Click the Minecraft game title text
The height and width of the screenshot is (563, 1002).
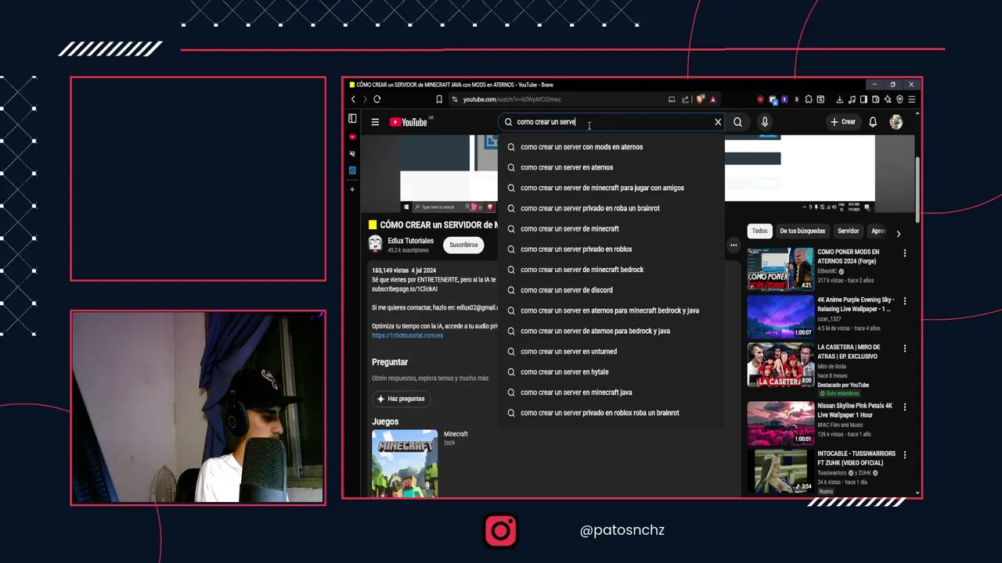pyautogui.click(x=456, y=434)
